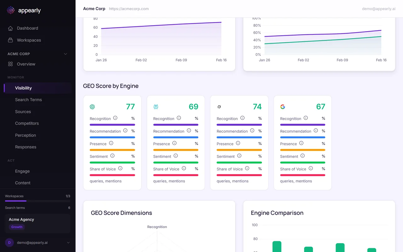The width and height of the screenshot is (403, 252).
Task: Click the Growth plan badge
Action: (x=17, y=227)
